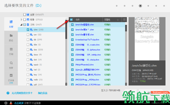Expand the 形象 tree node arrow
The height and width of the screenshot is (105, 170).
21,20
